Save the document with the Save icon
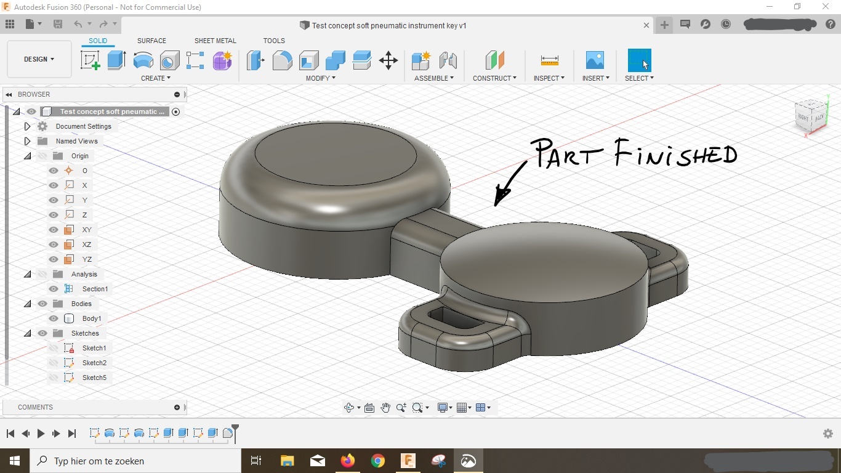The height and width of the screenshot is (473, 841). 58,24
